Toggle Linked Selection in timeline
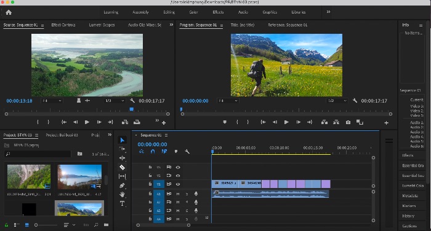This screenshot has height=231, width=431. 164,151
